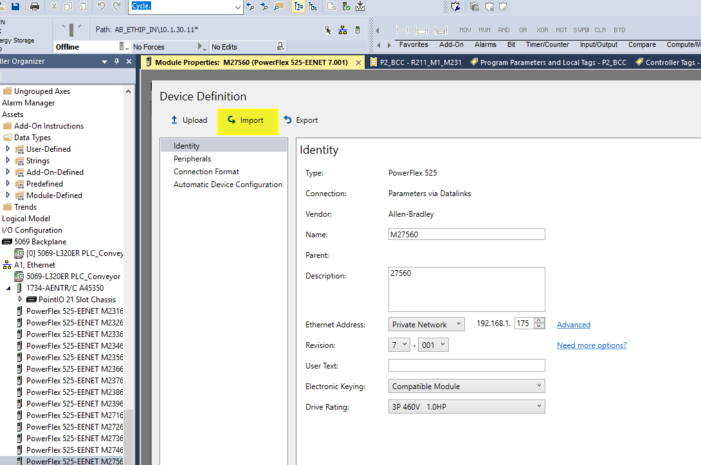Expand the Module-Defined node

[8, 195]
